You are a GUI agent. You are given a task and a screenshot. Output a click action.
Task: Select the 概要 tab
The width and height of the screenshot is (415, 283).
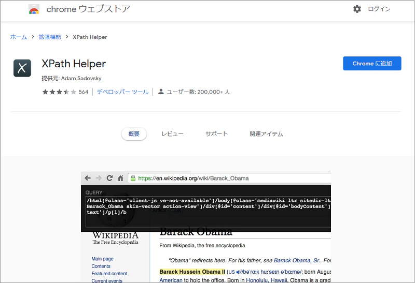[x=134, y=134]
